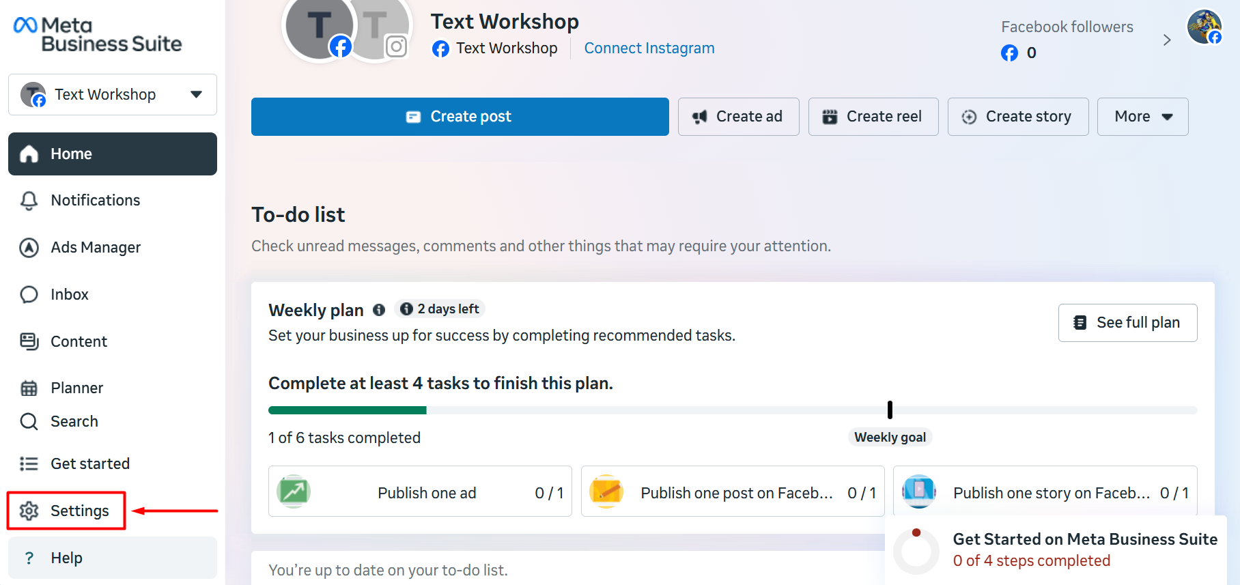Click the Weekly goal progress marker
This screenshot has width=1240, height=585.
pyautogui.click(x=890, y=410)
